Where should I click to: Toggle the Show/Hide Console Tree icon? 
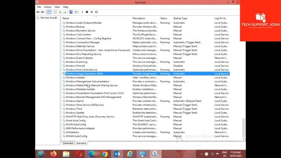coord(49,12)
